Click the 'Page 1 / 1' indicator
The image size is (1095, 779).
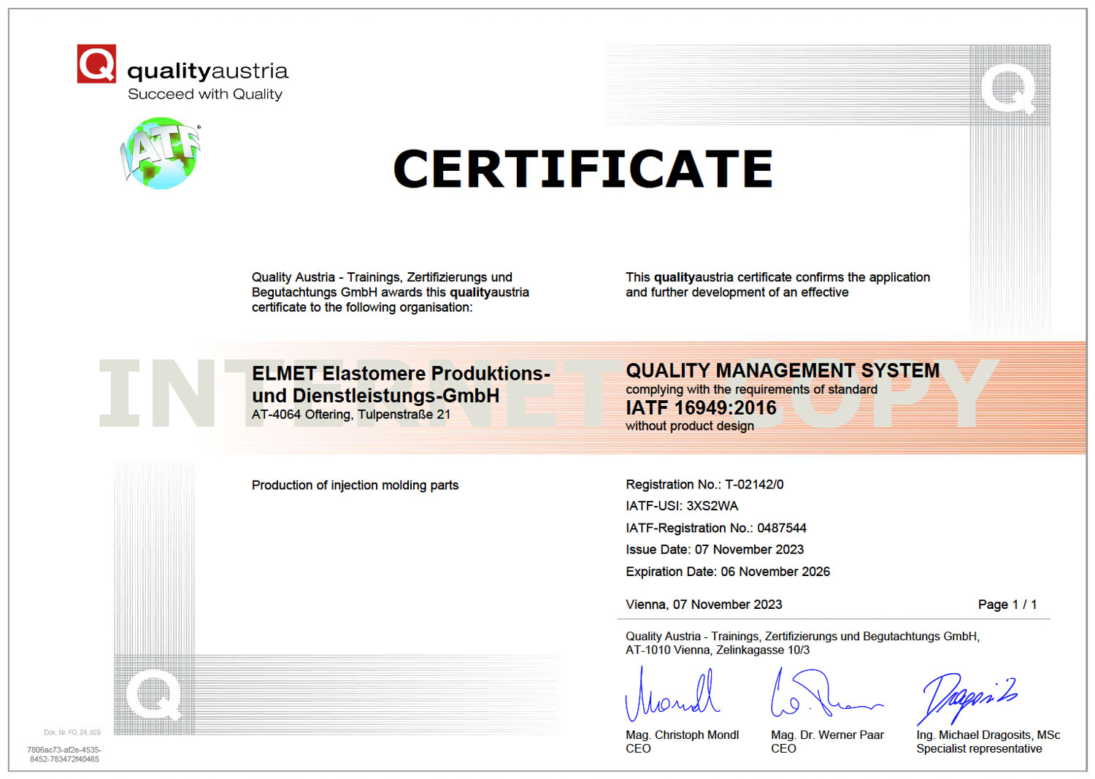click(x=1007, y=605)
